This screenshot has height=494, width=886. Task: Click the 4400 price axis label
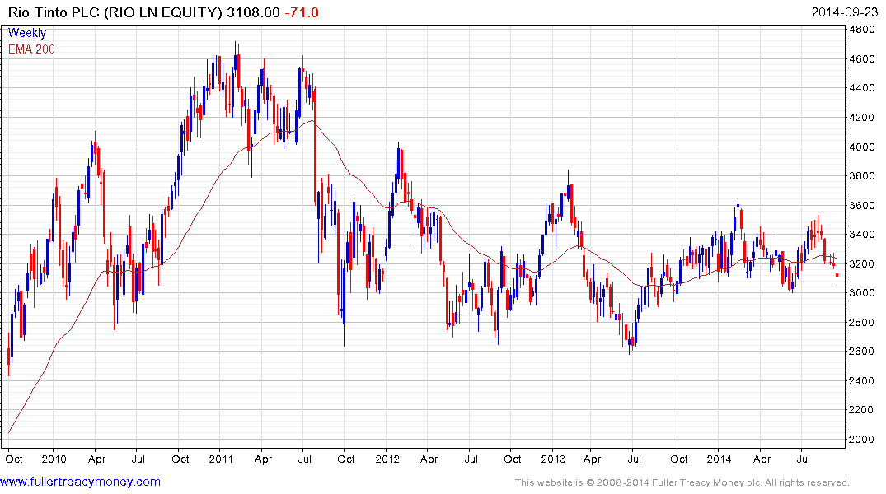[x=862, y=88]
